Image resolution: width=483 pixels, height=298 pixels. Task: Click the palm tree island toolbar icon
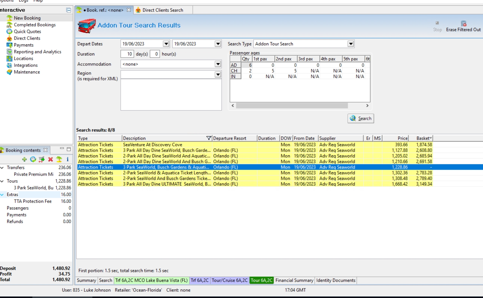[x=59, y=159]
